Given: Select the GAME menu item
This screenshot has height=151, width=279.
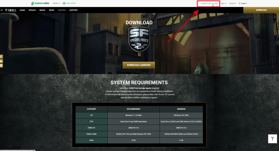Looking at the screenshot, I should tap(22, 10).
